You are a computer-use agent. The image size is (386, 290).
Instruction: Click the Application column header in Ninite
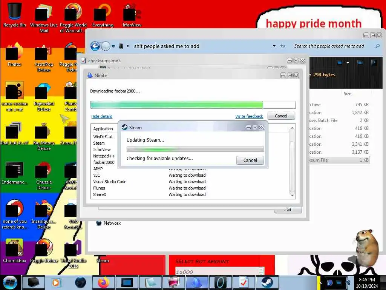[x=103, y=129]
